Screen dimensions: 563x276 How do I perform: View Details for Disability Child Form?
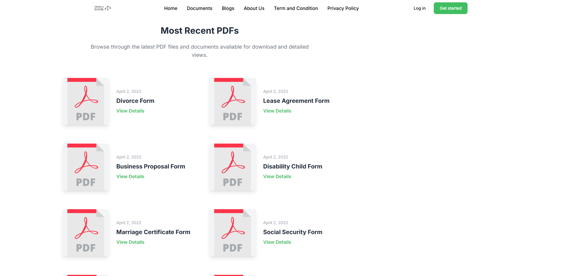pos(277,176)
